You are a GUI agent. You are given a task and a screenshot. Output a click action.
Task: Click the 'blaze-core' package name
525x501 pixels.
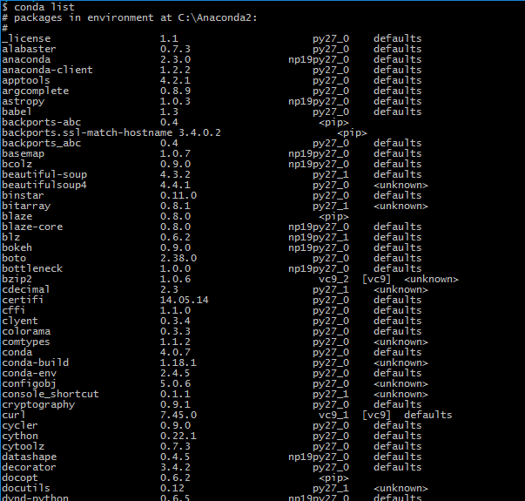[32, 227]
